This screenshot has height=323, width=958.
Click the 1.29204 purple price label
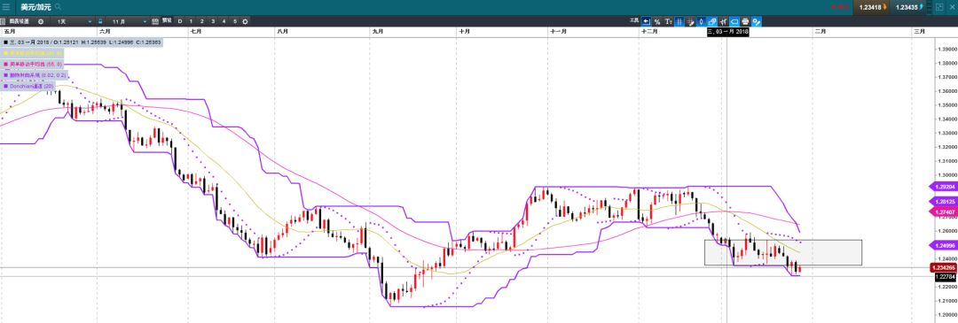(943, 188)
